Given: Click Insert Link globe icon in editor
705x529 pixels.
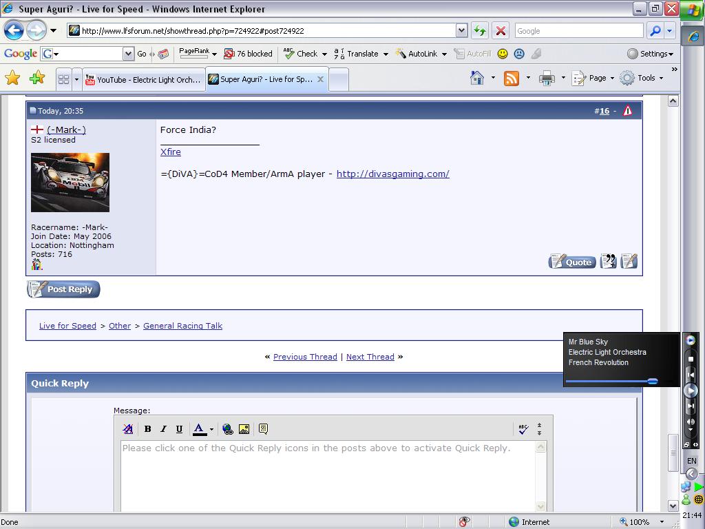Looking at the screenshot, I should point(228,429).
